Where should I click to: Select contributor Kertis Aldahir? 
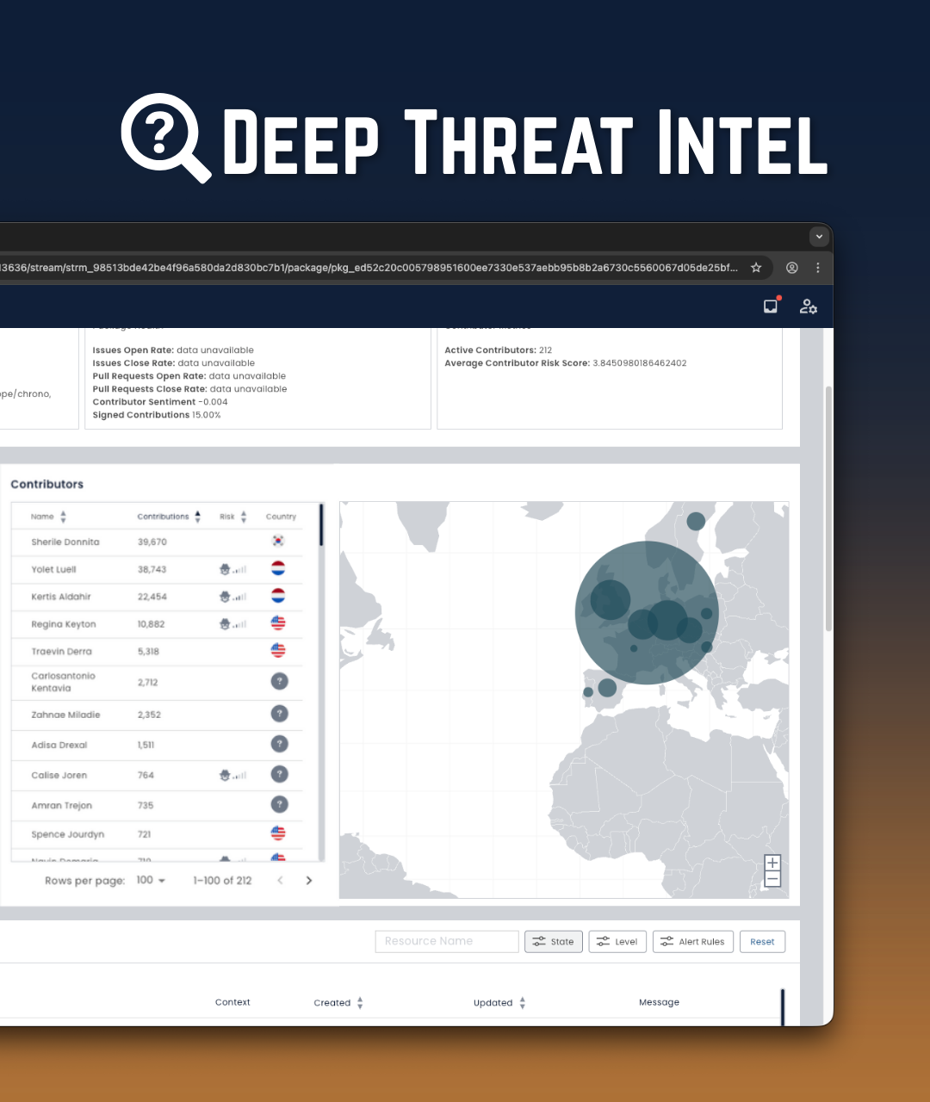pyautogui.click(x=61, y=597)
